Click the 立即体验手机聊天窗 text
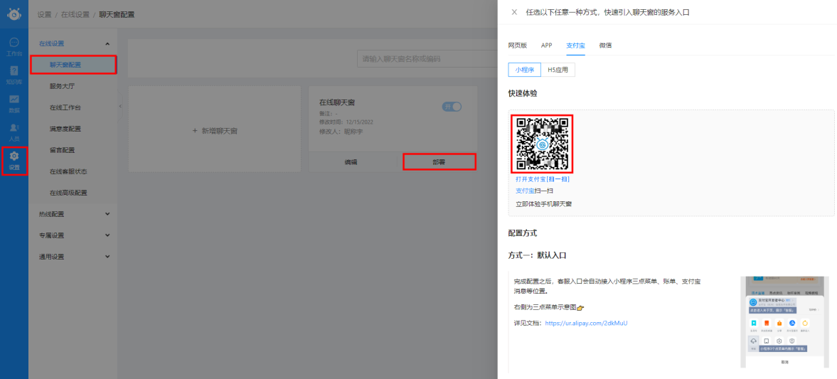Screen dimensions: 837x379 pyautogui.click(x=544, y=204)
